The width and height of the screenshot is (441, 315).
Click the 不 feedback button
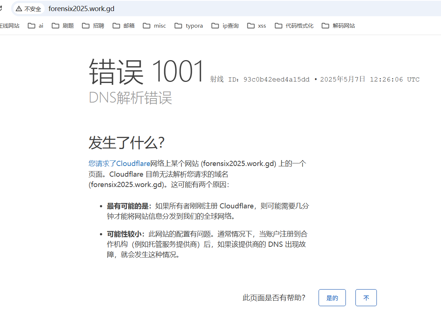(x=366, y=298)
